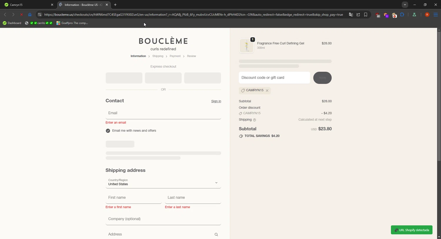Image resolution: width=441 pixels, height=239 pixels.
Task: Open the cookie extension with purple badge 1
Action: pyautogui.click(x=386, y=15)
